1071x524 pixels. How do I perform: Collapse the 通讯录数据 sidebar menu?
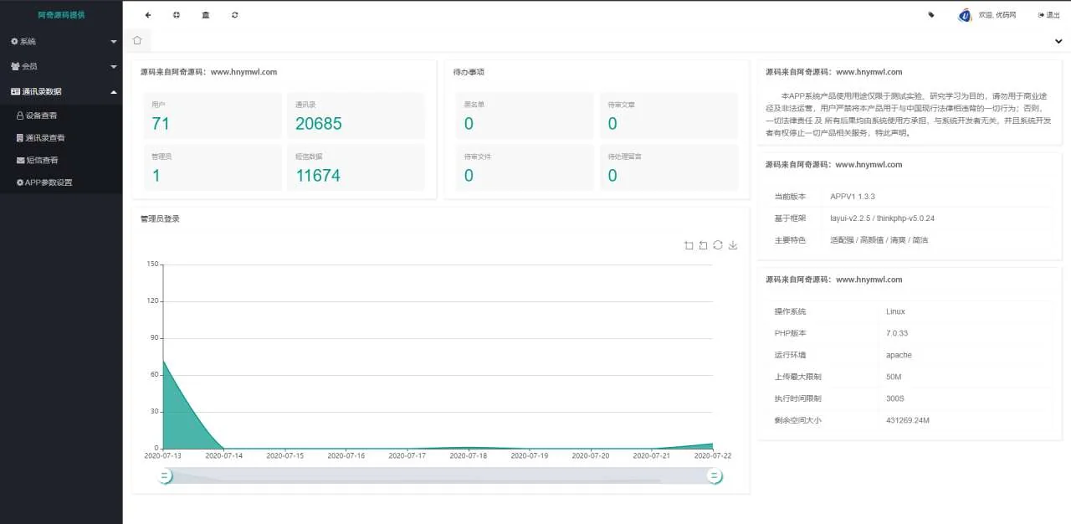(61, 91)
